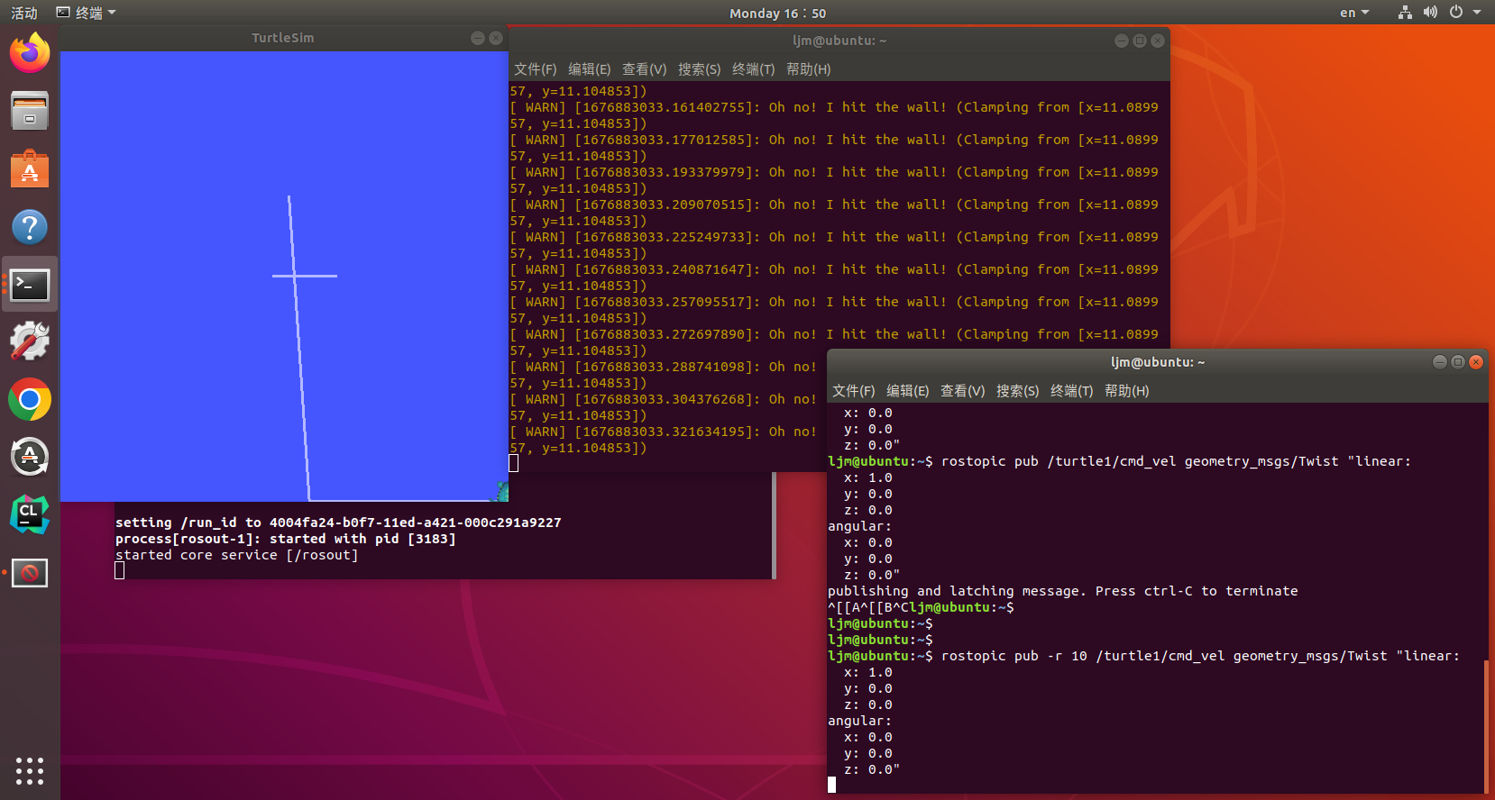This screenshot has width=1495, height=800.
Task: Open 搜索(S) menu in front terminal
Action: coord(1018,391)
